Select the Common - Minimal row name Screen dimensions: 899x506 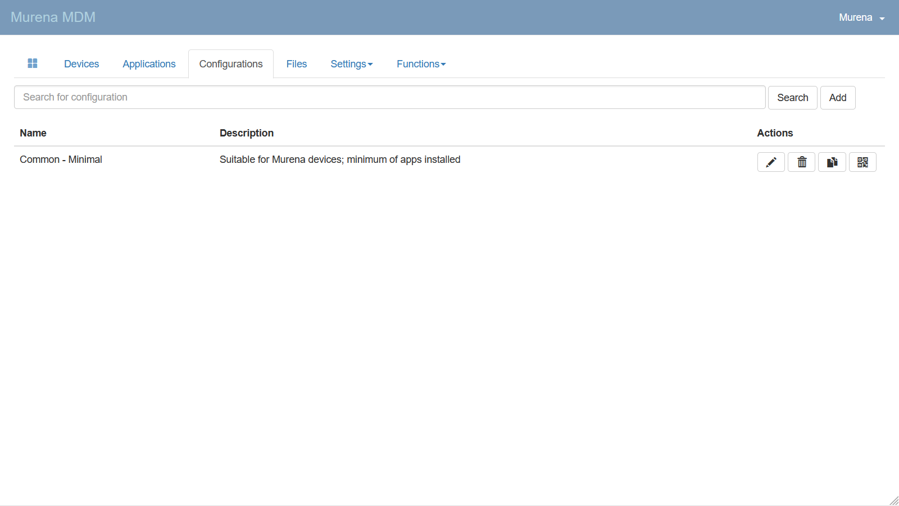pyautogui.click(x=61, y=159)
